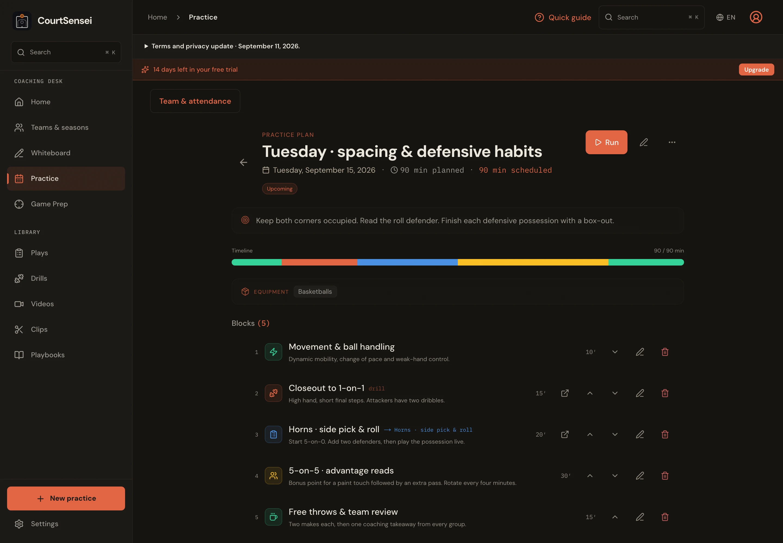Delete the Movement & ball handling block

coord(665,352)
